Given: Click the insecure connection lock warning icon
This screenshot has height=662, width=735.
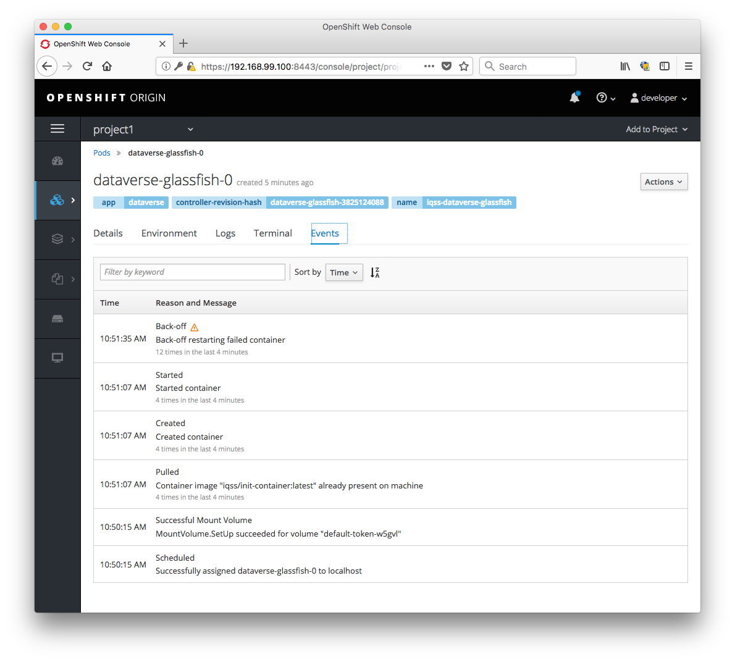Looking at the screenshot, I should (191, 66).
